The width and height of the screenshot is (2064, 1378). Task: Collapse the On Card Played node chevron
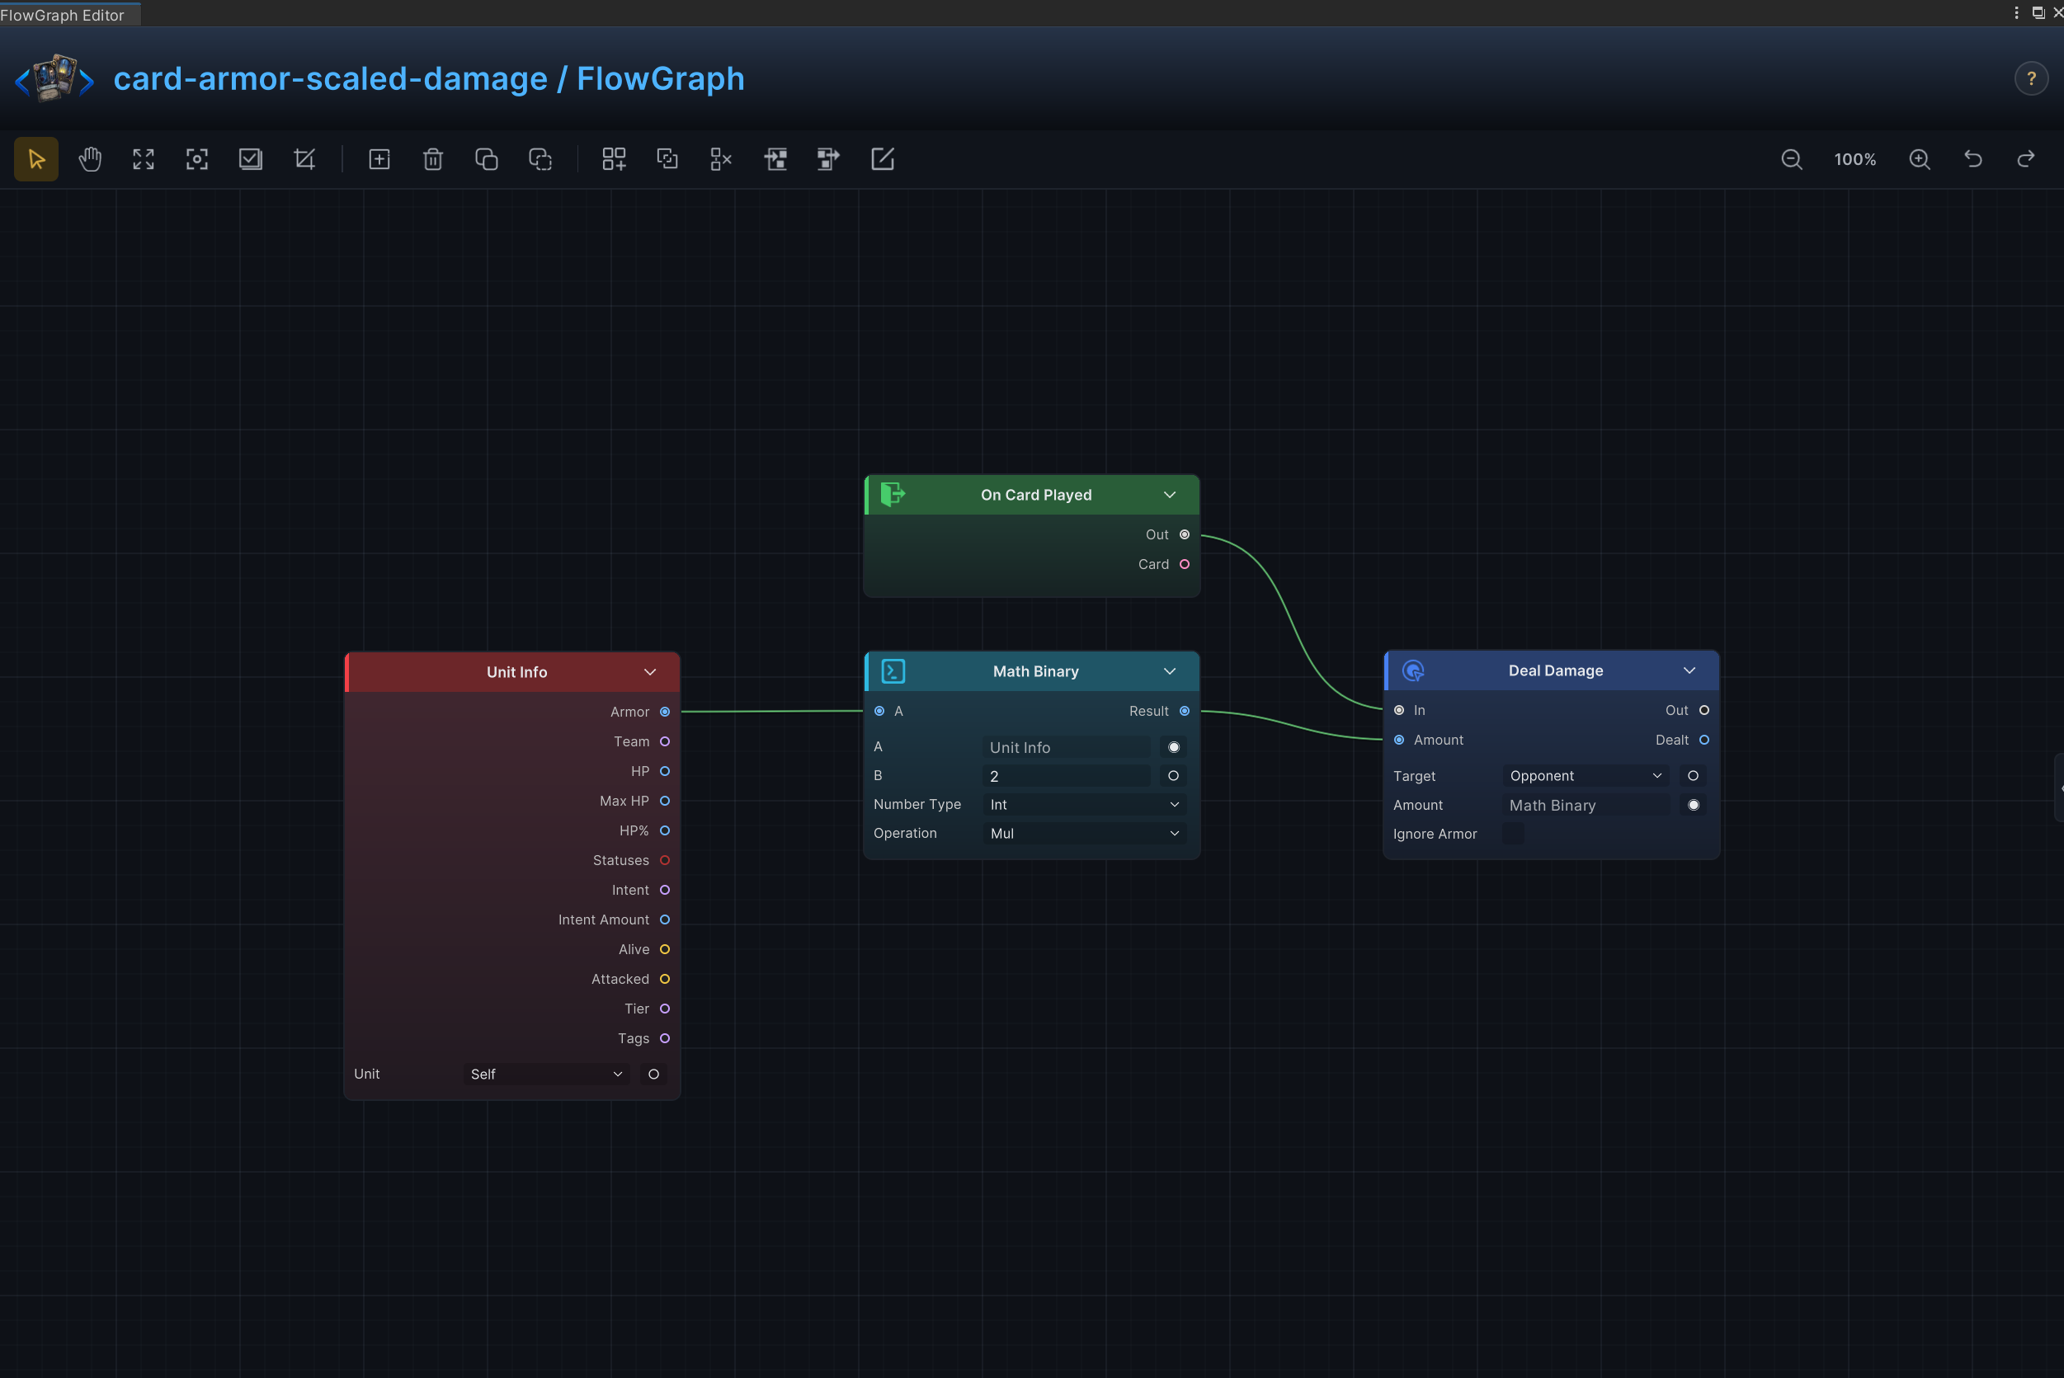click(x=1169, y=495)
